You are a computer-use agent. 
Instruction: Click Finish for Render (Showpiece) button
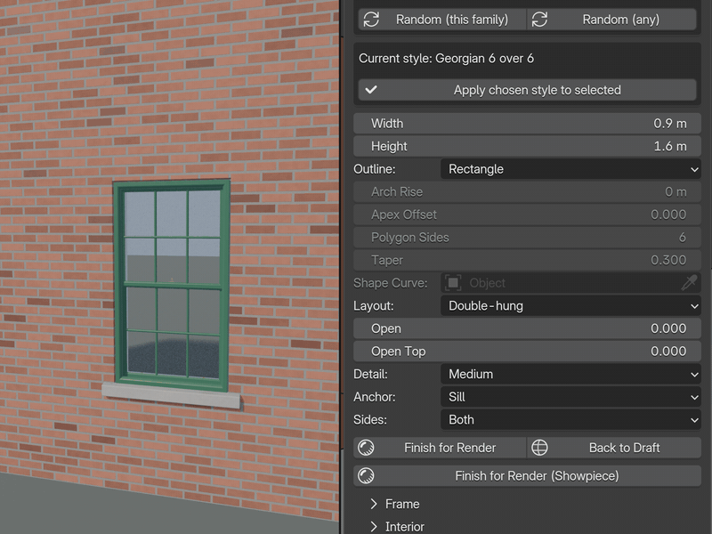(x=527, y=476)
